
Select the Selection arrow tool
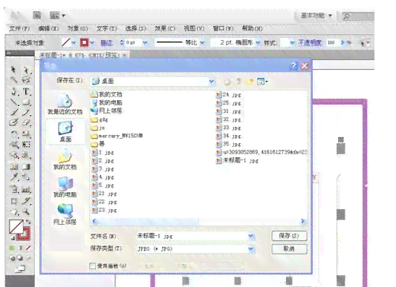click(x=13, y=70)
